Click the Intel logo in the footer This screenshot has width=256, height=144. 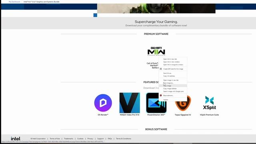pos(16,139)
